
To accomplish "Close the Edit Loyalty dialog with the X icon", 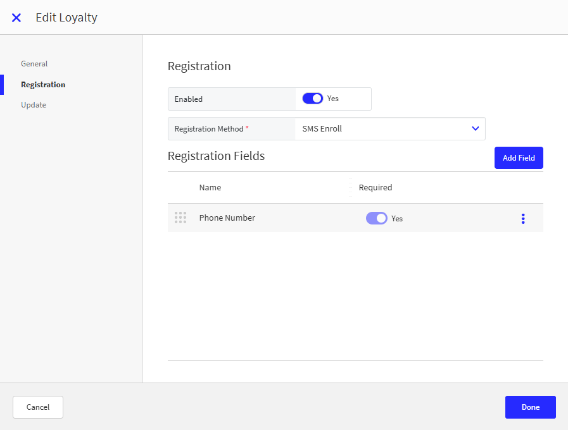I will tap(16, 18).
